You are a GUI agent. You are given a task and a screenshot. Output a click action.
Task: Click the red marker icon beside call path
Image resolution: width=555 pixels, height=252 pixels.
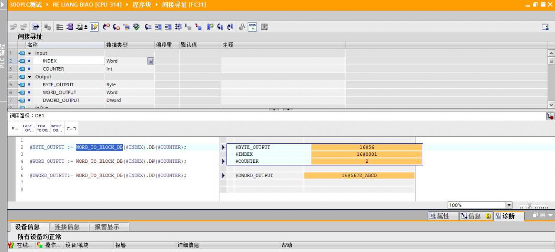pos(550,116)
